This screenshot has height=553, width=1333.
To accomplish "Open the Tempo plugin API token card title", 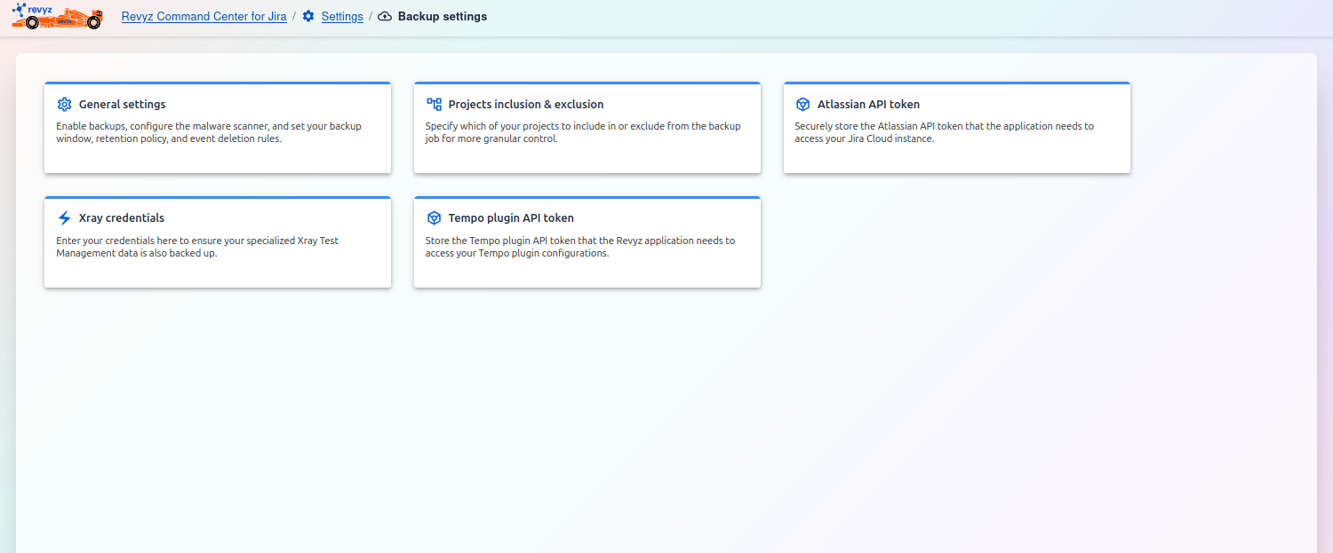I will (510, 217).
